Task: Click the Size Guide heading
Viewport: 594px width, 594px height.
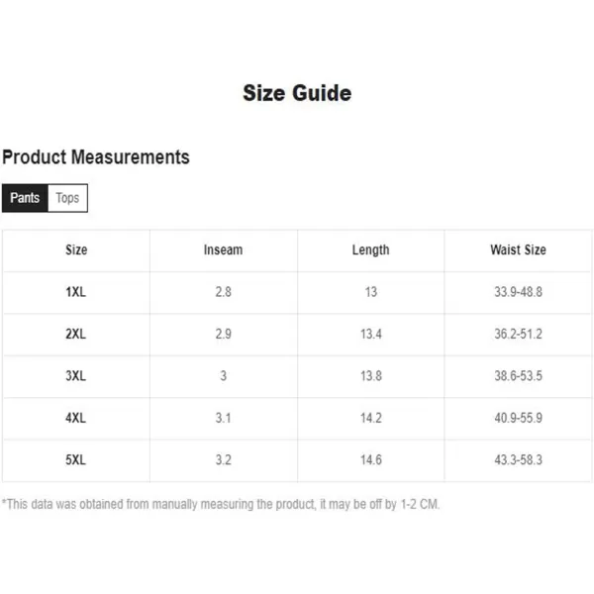Action: 297,93
